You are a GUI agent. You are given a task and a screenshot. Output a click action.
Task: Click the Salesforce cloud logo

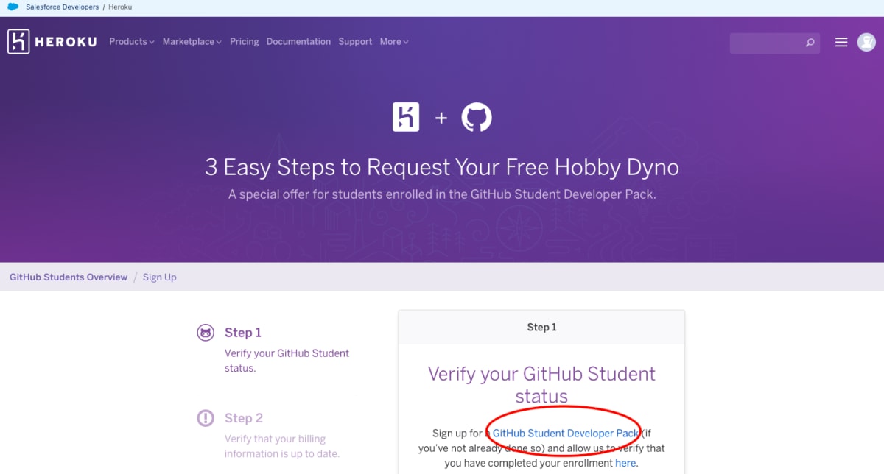point(13,7)
